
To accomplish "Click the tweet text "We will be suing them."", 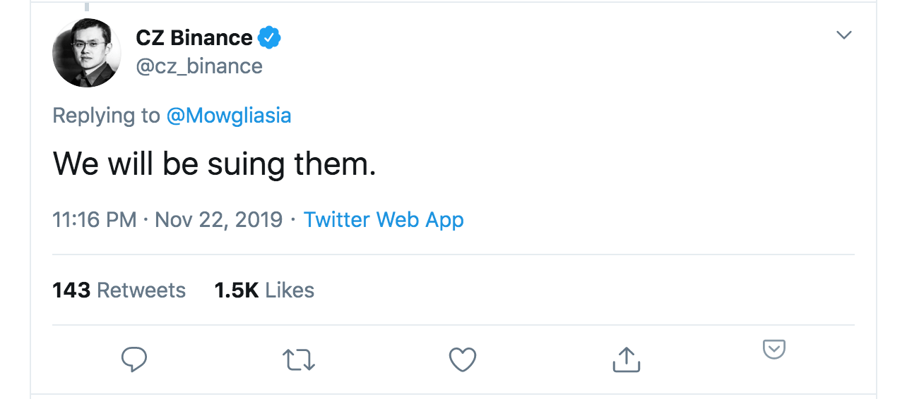I will (214, 165).
